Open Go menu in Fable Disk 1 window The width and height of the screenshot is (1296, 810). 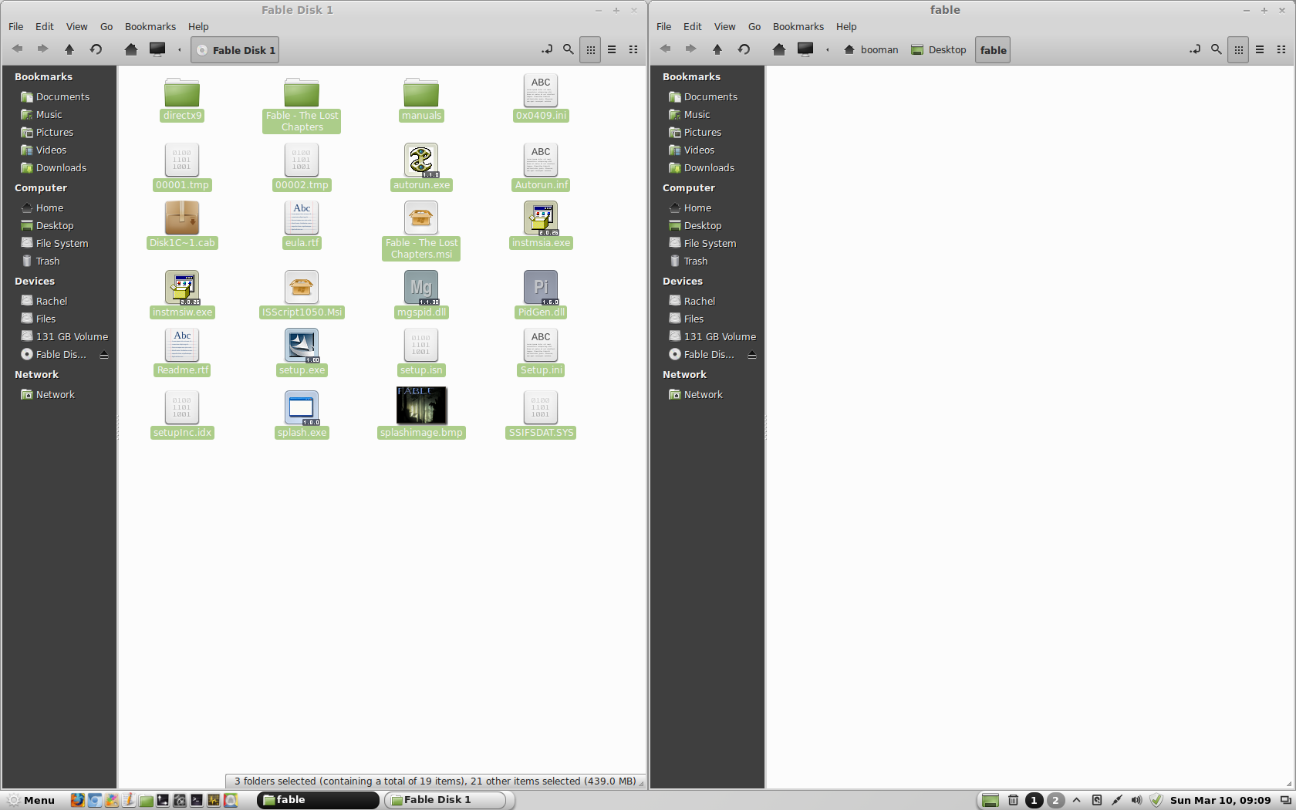(106, 26)
